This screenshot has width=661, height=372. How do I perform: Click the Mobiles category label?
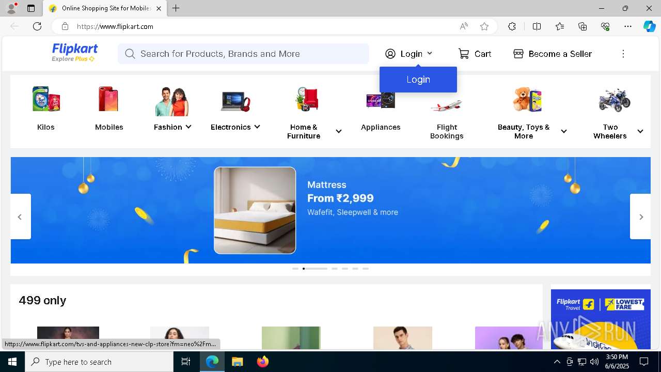tap(109, 127)
